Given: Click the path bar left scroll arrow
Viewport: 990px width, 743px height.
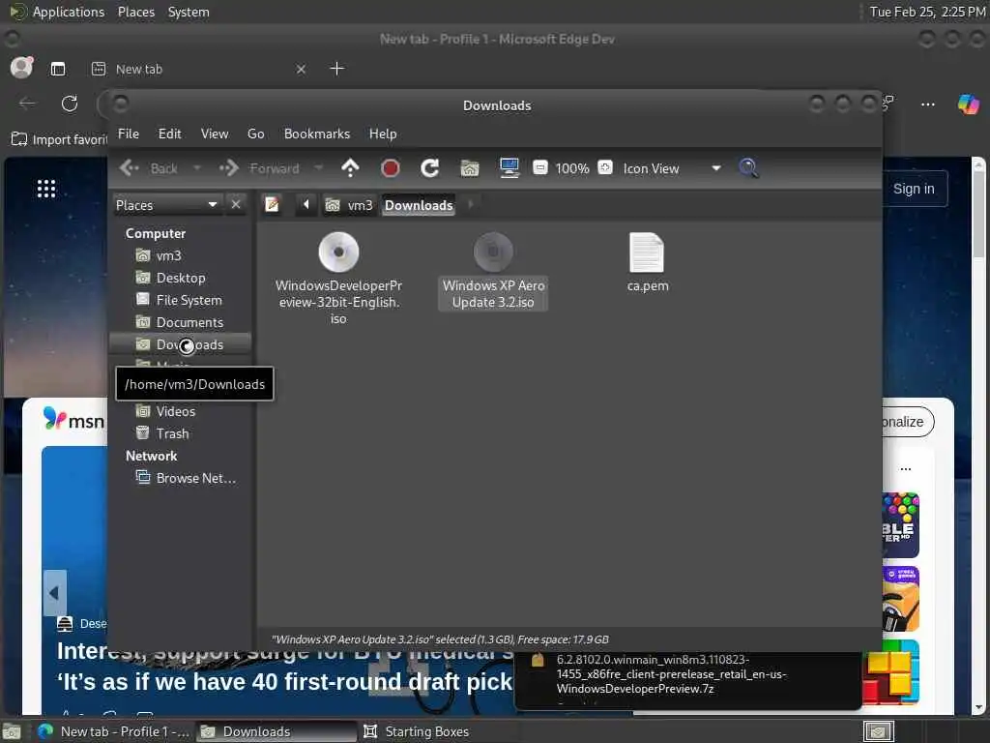Looking at the screenshot, I should coord(306,205).
